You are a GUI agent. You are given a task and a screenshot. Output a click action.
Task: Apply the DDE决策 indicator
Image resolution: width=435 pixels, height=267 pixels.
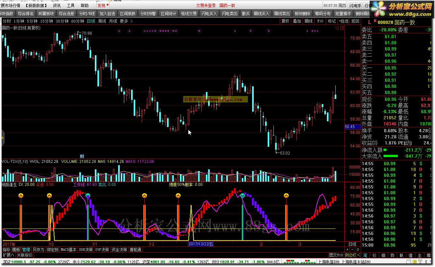tap(86, 250)
